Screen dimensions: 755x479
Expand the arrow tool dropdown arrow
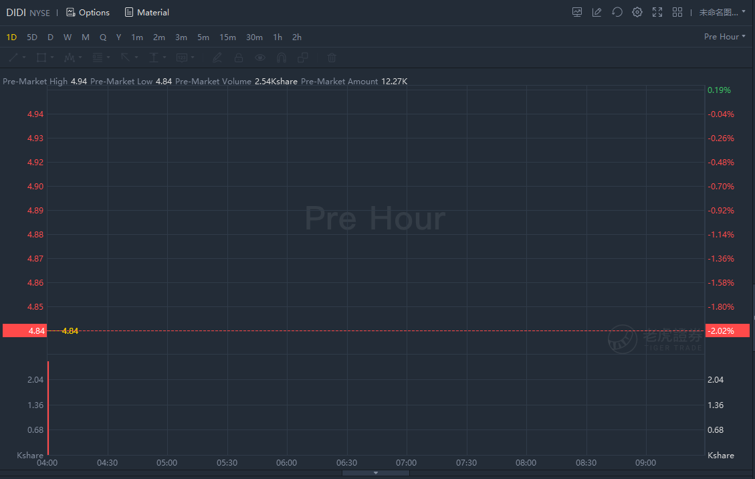(x=136, y=58)
